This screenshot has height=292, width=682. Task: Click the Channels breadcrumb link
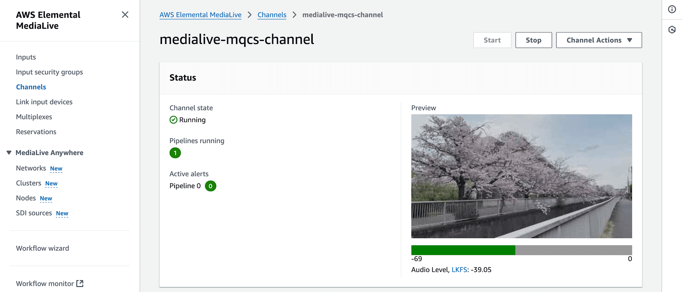pyautogui.click(x=272, y=15)
